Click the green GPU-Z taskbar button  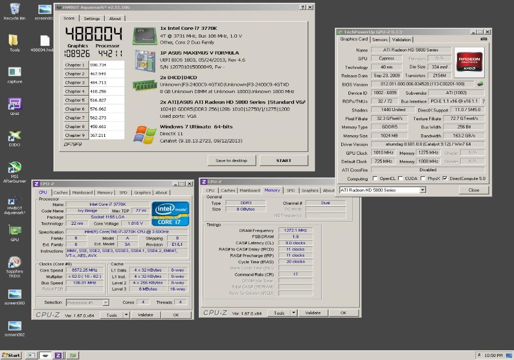click(x=73, y=355)
